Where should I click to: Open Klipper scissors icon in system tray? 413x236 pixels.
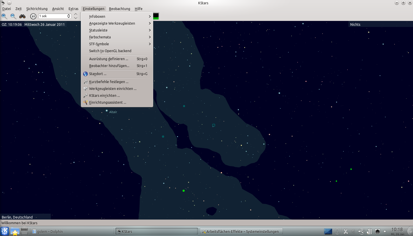tap(346, 231)
